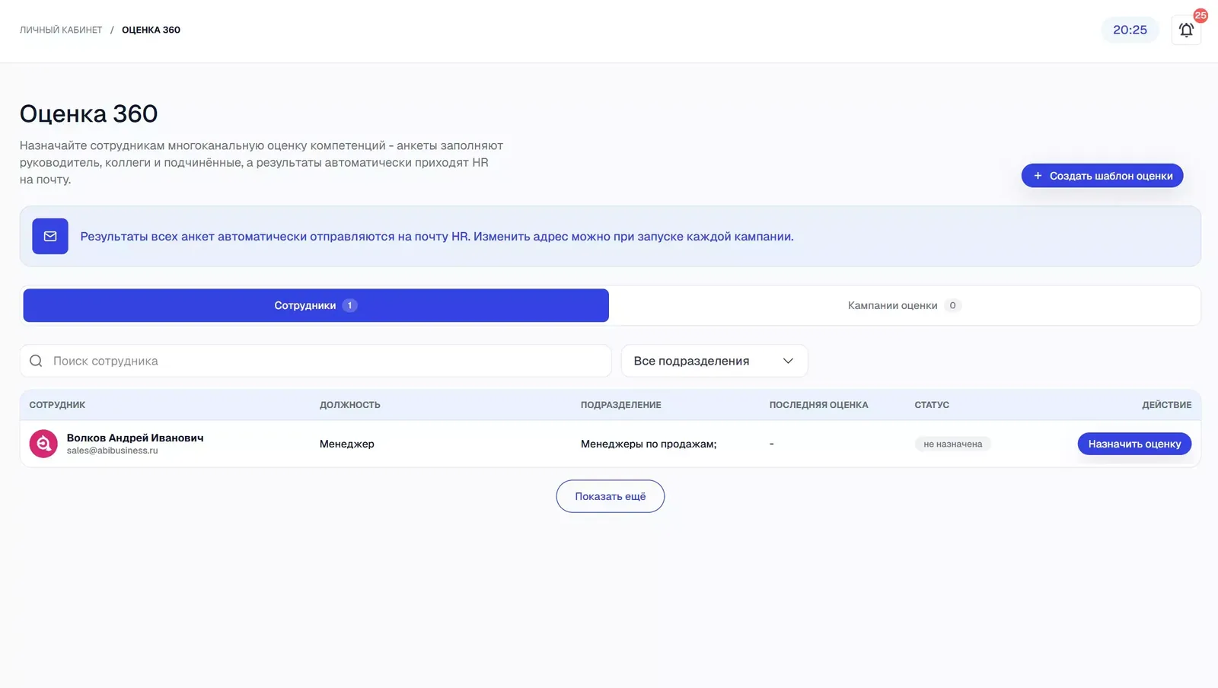Click the Менеджер position cell
This screenshot has width=1218, height=688.
pos(347,444)
